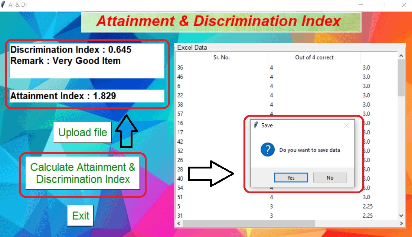Click Calculate Attainment & Discrimination Index button

83,173
